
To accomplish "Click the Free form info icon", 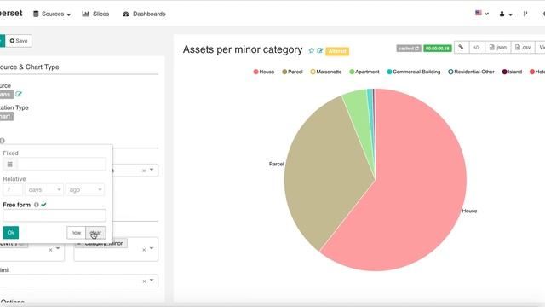I will click(37, 205).
